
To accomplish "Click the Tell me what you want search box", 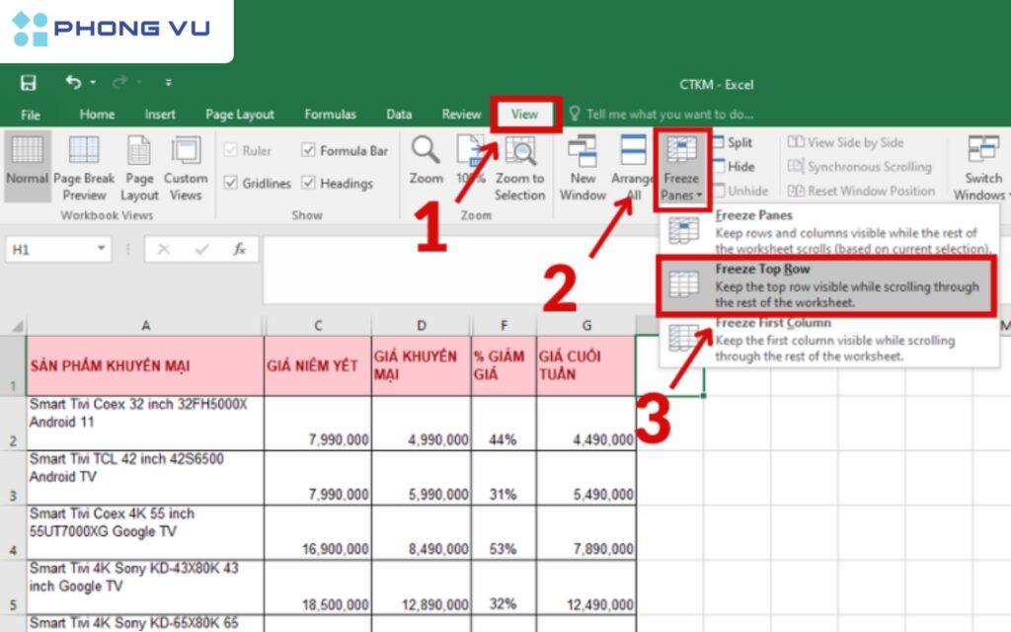I will click(662, 115).
